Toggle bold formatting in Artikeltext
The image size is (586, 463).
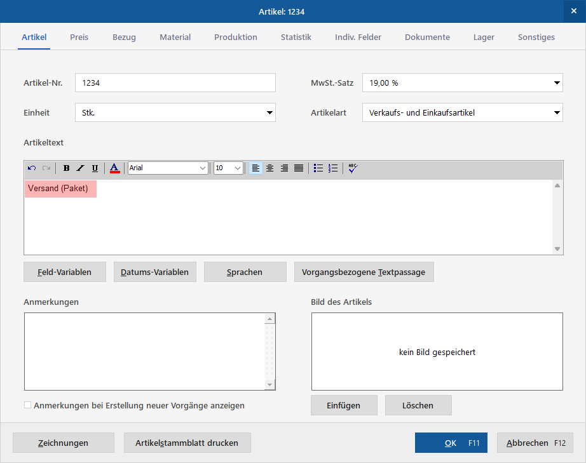66,168
